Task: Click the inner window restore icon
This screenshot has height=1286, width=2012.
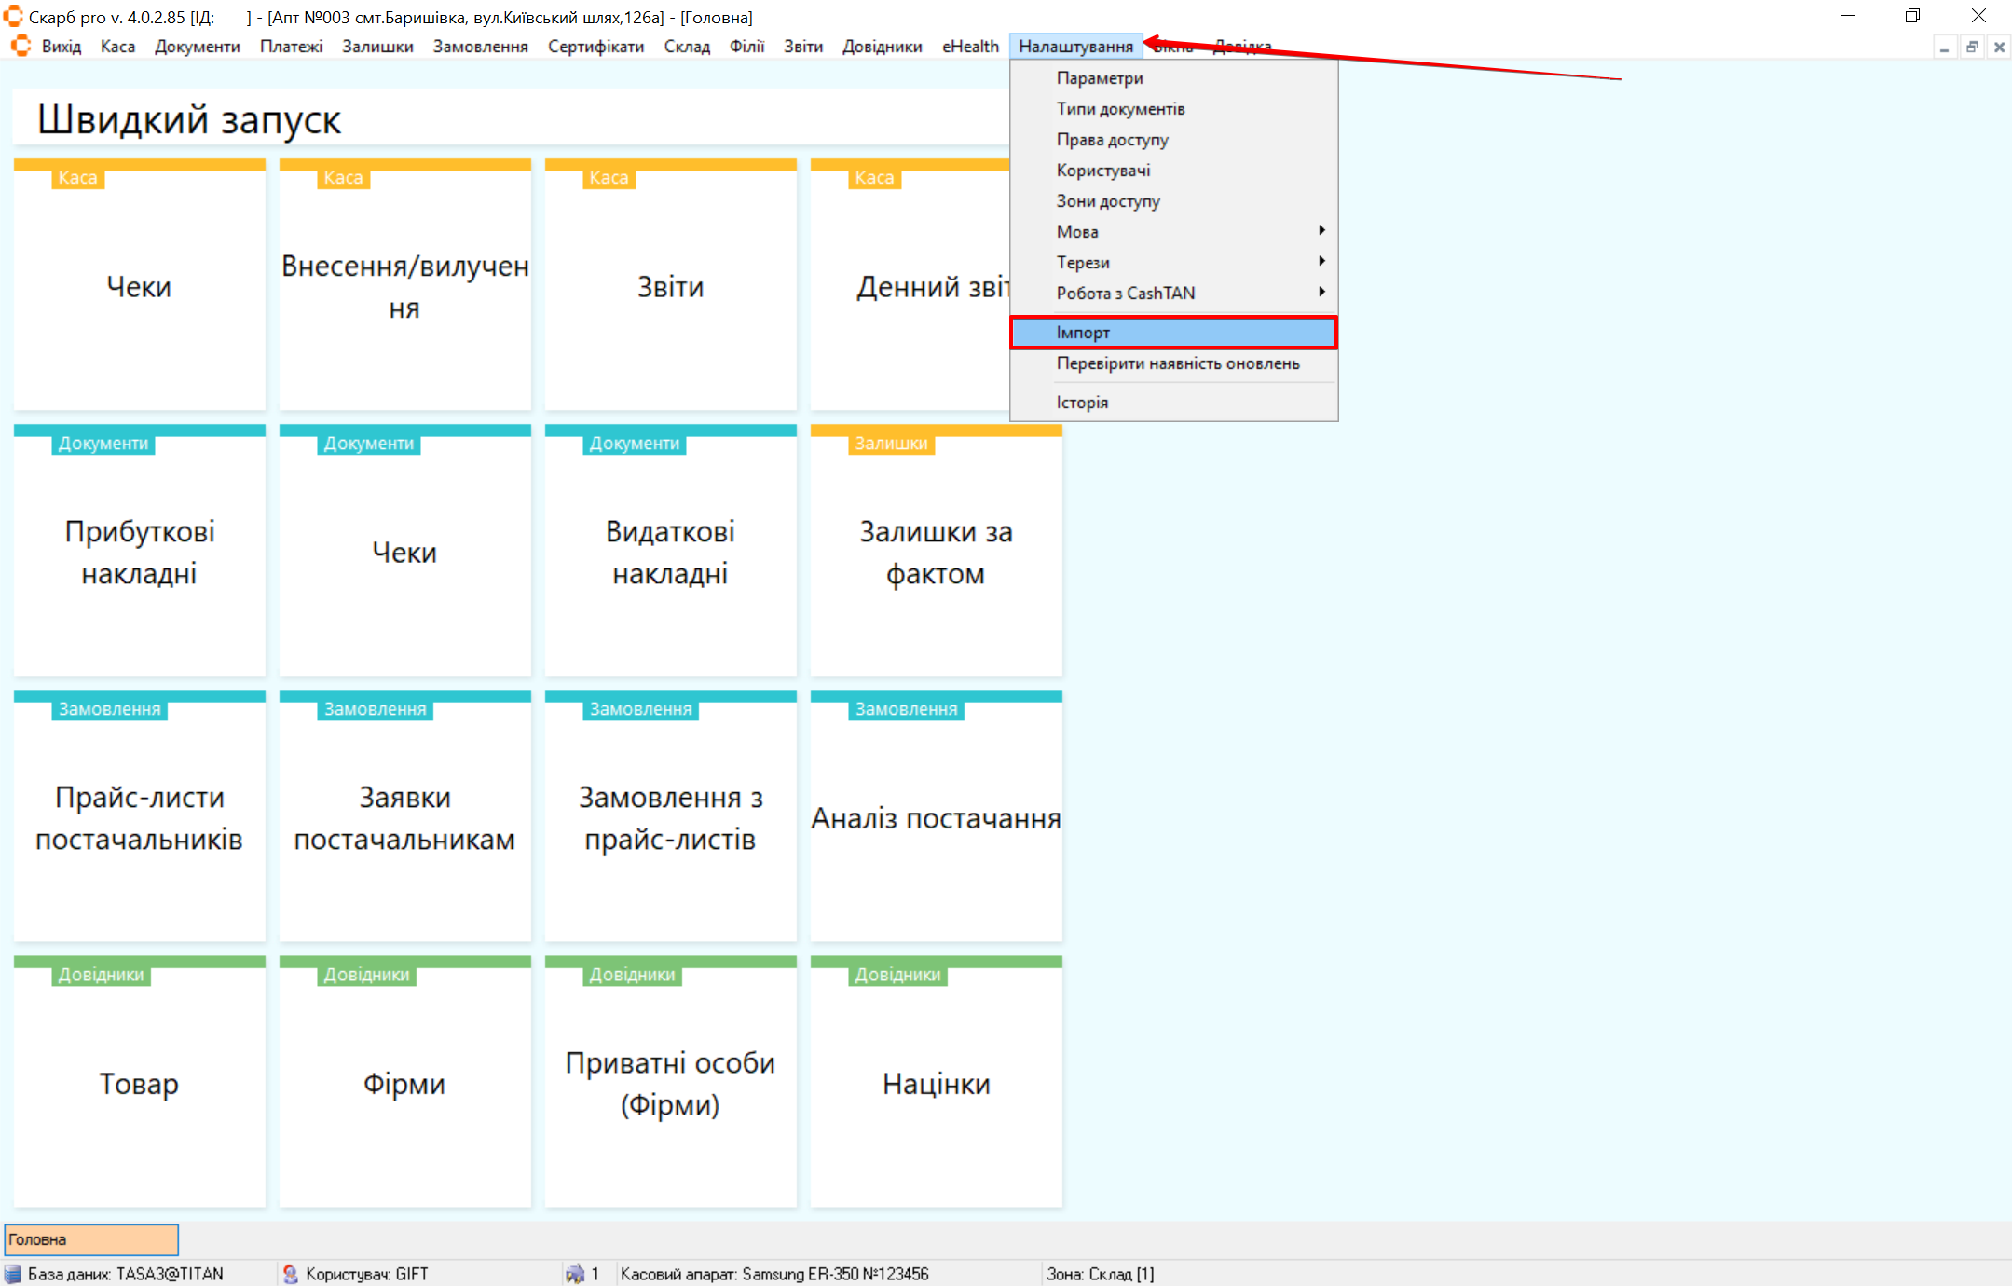Action: point(1972,48)
